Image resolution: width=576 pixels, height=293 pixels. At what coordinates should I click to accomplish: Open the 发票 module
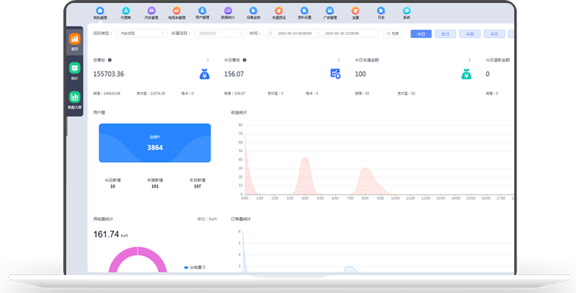[x=355, y=13]
